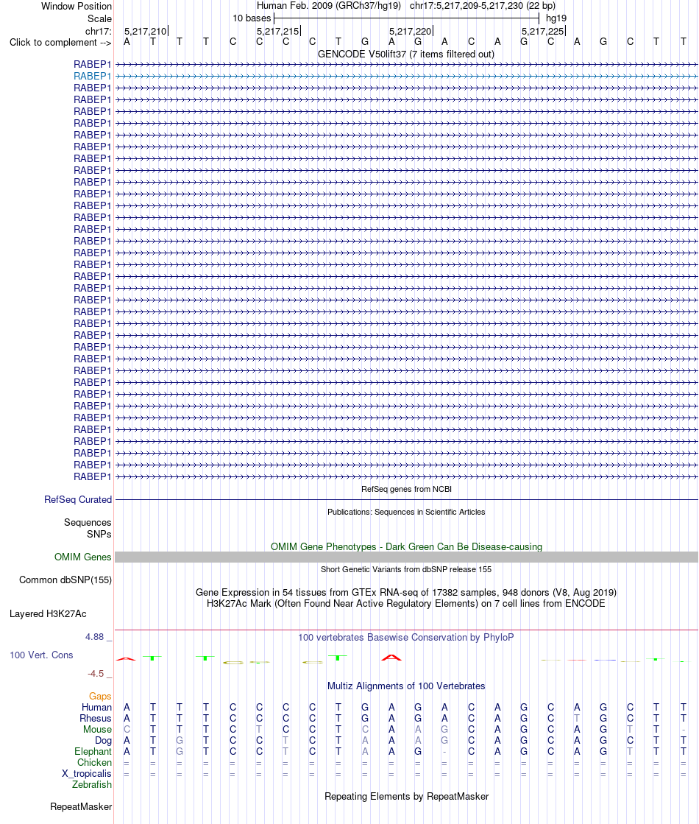Click the RefSeq Curated track label
This screenshot has height=824, width=699.
coord(78,500)
